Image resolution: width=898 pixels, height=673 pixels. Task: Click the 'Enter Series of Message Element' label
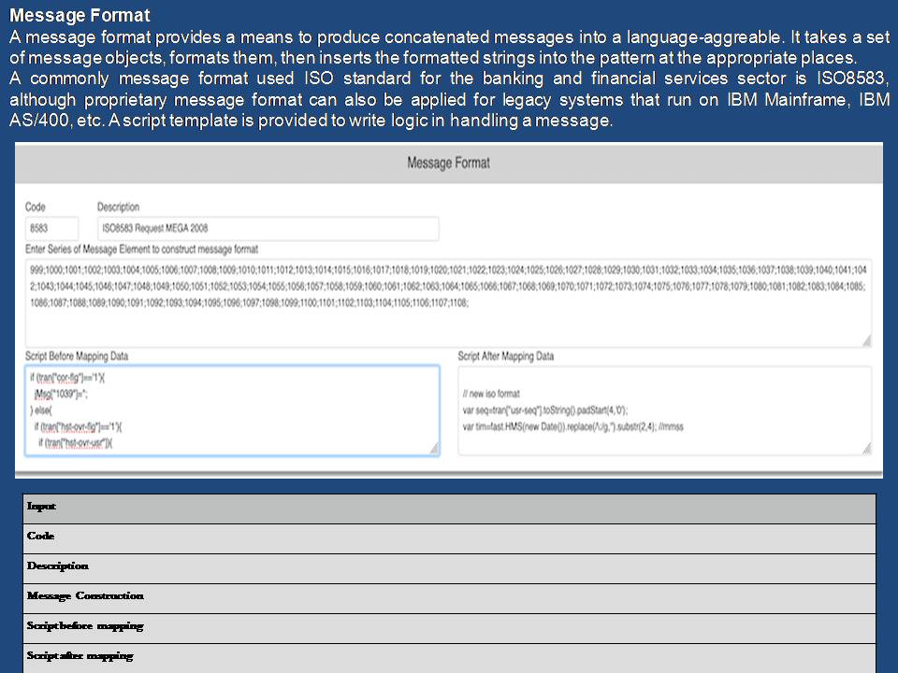pyautogui.click(x=141, y=250)
